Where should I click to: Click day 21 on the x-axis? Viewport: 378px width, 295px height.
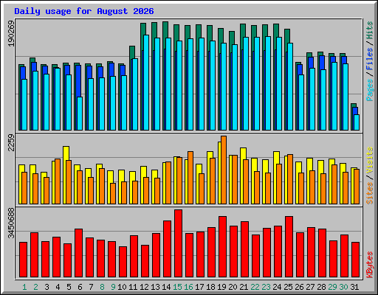pyautogui.click(x=244, y=287)
